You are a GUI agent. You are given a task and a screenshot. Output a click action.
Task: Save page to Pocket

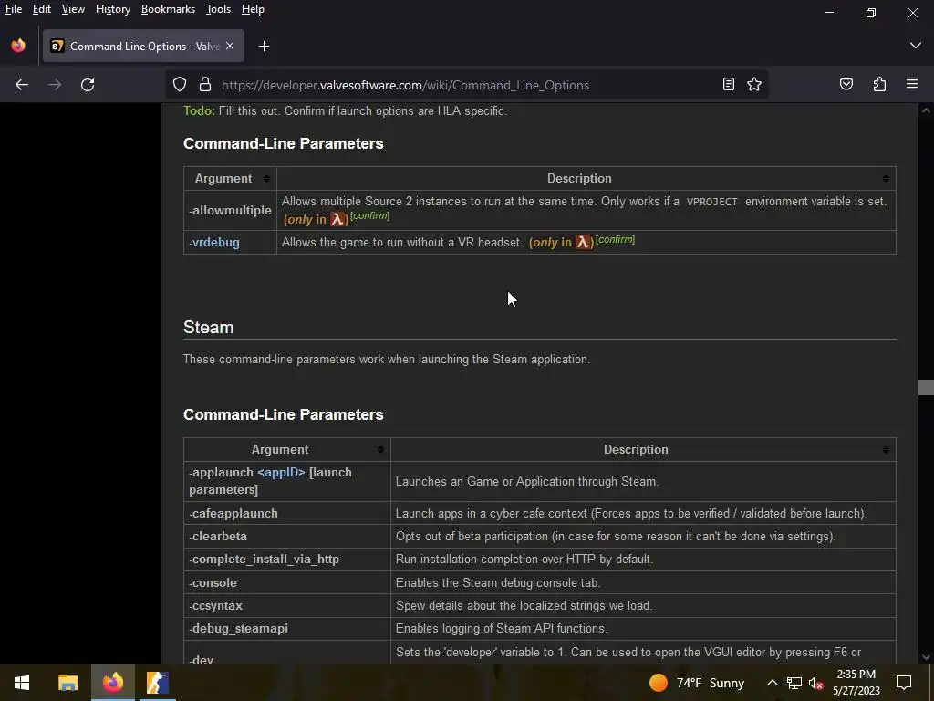[x=846, y=85]
